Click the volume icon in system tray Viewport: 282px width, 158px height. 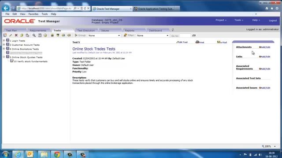click(260, 154)
